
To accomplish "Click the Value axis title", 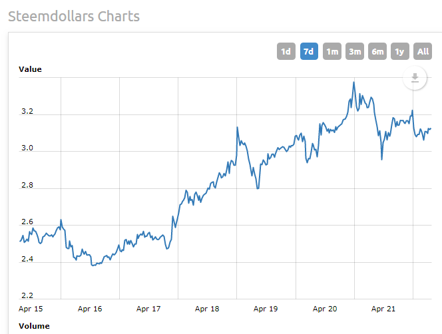I will 30,69.
